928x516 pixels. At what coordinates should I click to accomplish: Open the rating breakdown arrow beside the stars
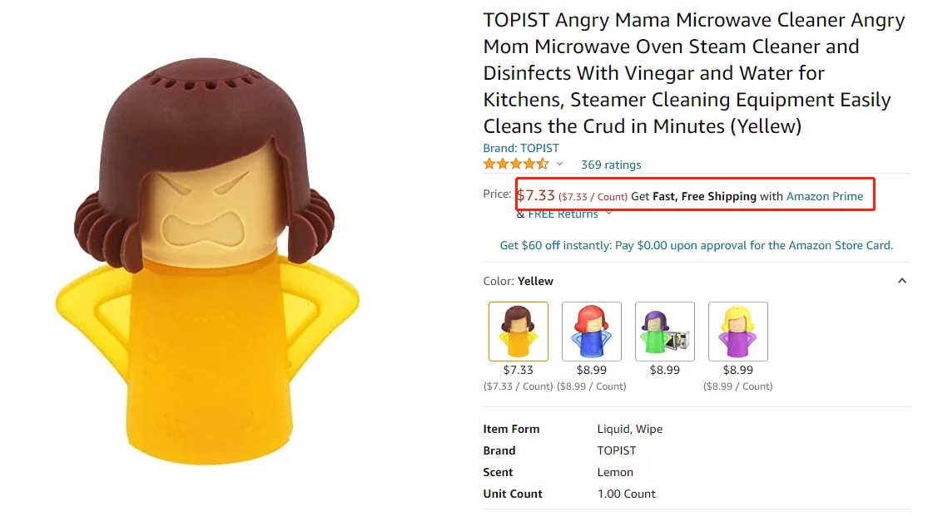pos(560,165)
